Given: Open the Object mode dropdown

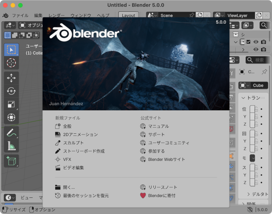Looking at the screenshot, I should (30, 25).
